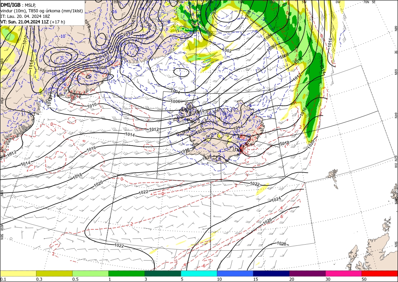Select the red 50 mm legend swatch
This screenshot has width=398, height=282.
tap(380, 273)
